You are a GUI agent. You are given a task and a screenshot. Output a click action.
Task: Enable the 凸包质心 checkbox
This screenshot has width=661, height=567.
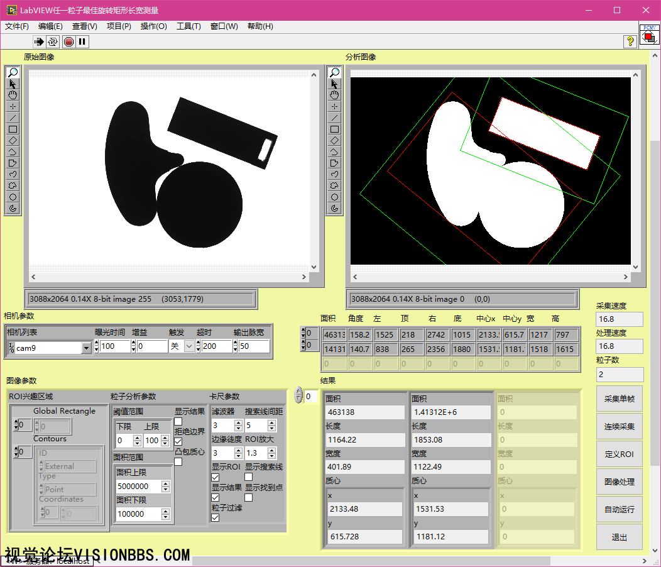click(178, 462)
